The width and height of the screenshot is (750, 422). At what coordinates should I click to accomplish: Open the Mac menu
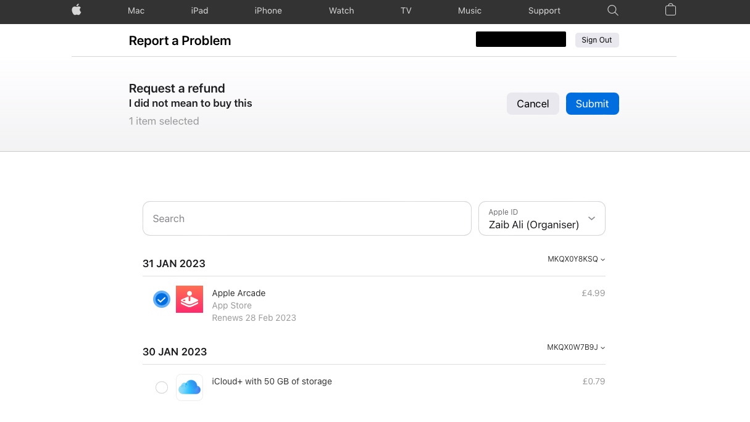(136, 10)
